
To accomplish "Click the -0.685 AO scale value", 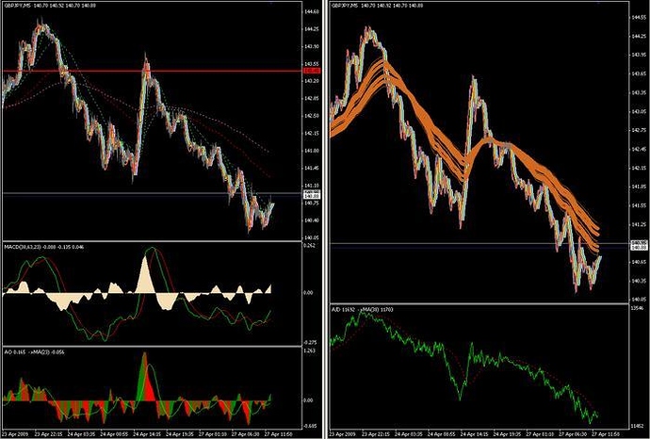I will click(311, 426).
